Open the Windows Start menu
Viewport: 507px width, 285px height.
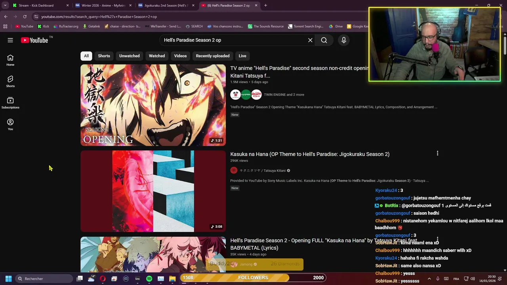(8, 279)
